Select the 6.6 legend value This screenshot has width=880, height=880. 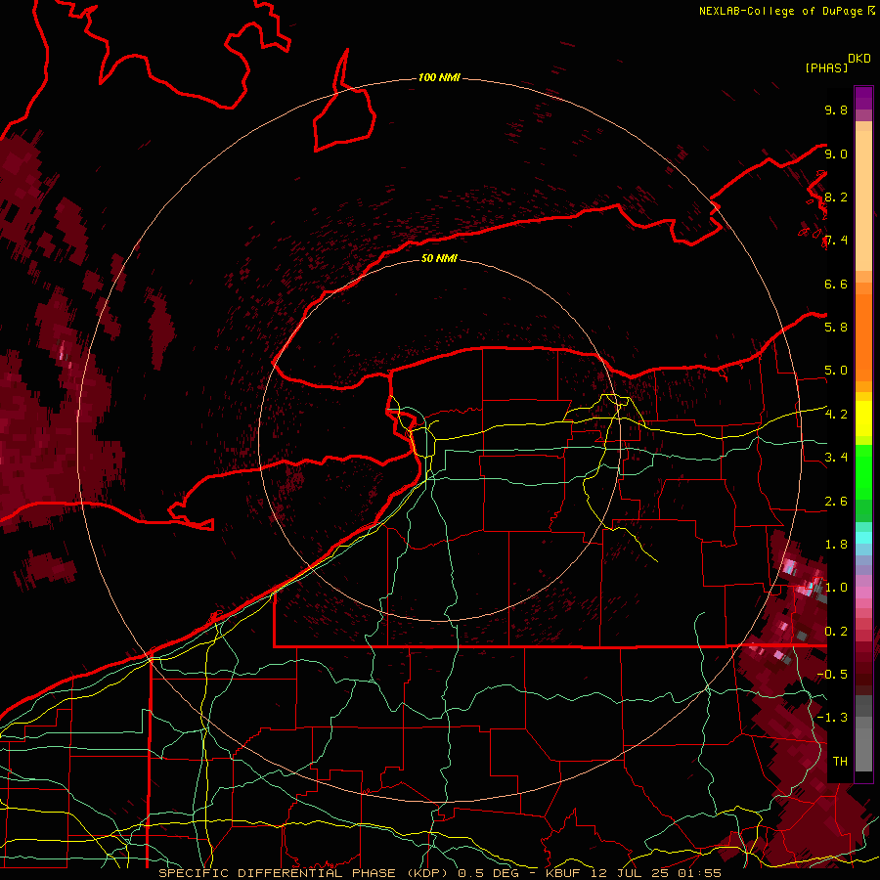(x=836, y=284)
